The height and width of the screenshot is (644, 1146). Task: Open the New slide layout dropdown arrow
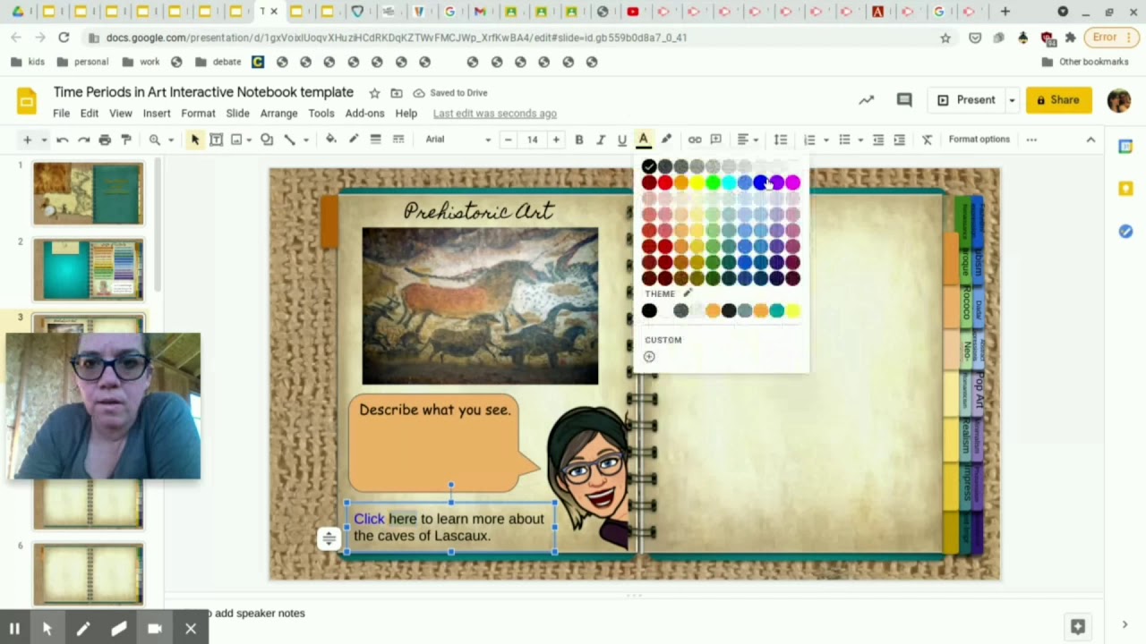click(x=43, y=140)
